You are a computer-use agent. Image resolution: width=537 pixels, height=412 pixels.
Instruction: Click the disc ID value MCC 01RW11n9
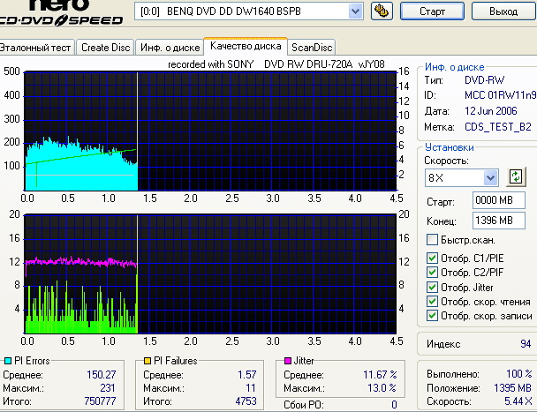pyautogui.click(x=501, y=94)
